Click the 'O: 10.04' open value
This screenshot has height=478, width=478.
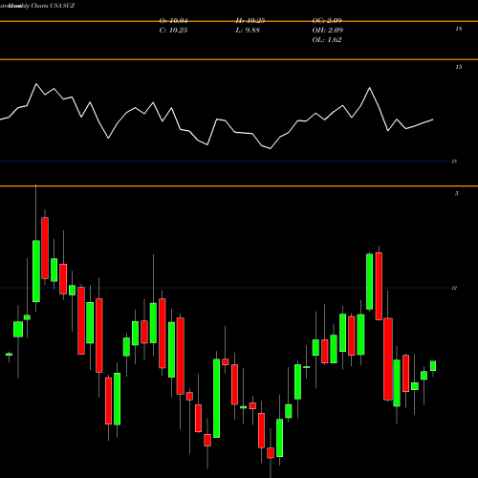coord(173,21)
